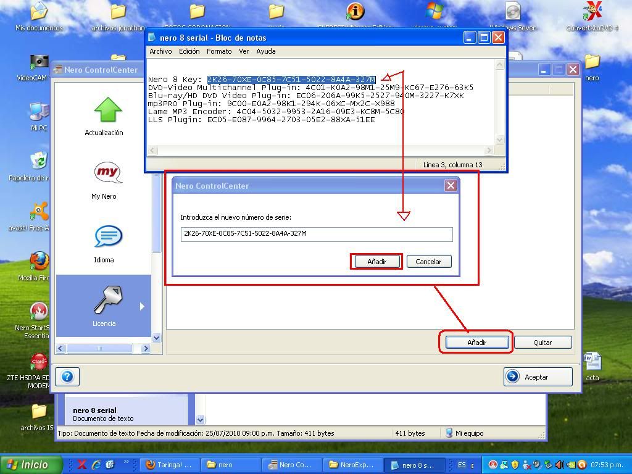Screen dimensions: 632x474
Task: Click the DVD-Video Multichannel Plug-in line
Action: pyautogui.click(x=310, y=88)
